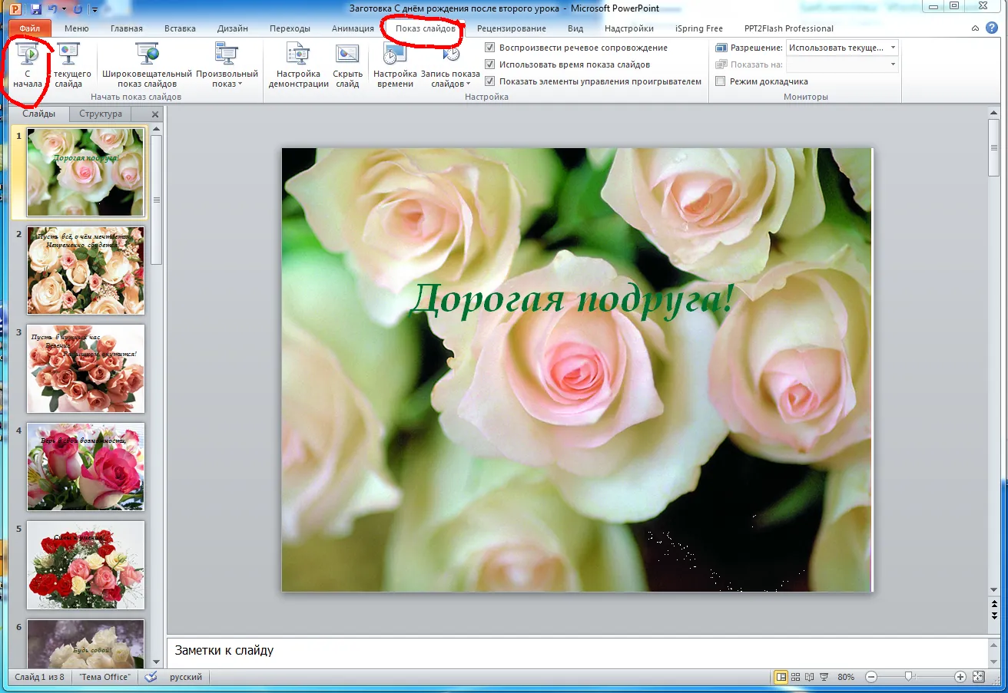This screenshot has width=1008, height=693.
Task: Click Слайд 1 из 8 status text
Action: tap(40, 677)
